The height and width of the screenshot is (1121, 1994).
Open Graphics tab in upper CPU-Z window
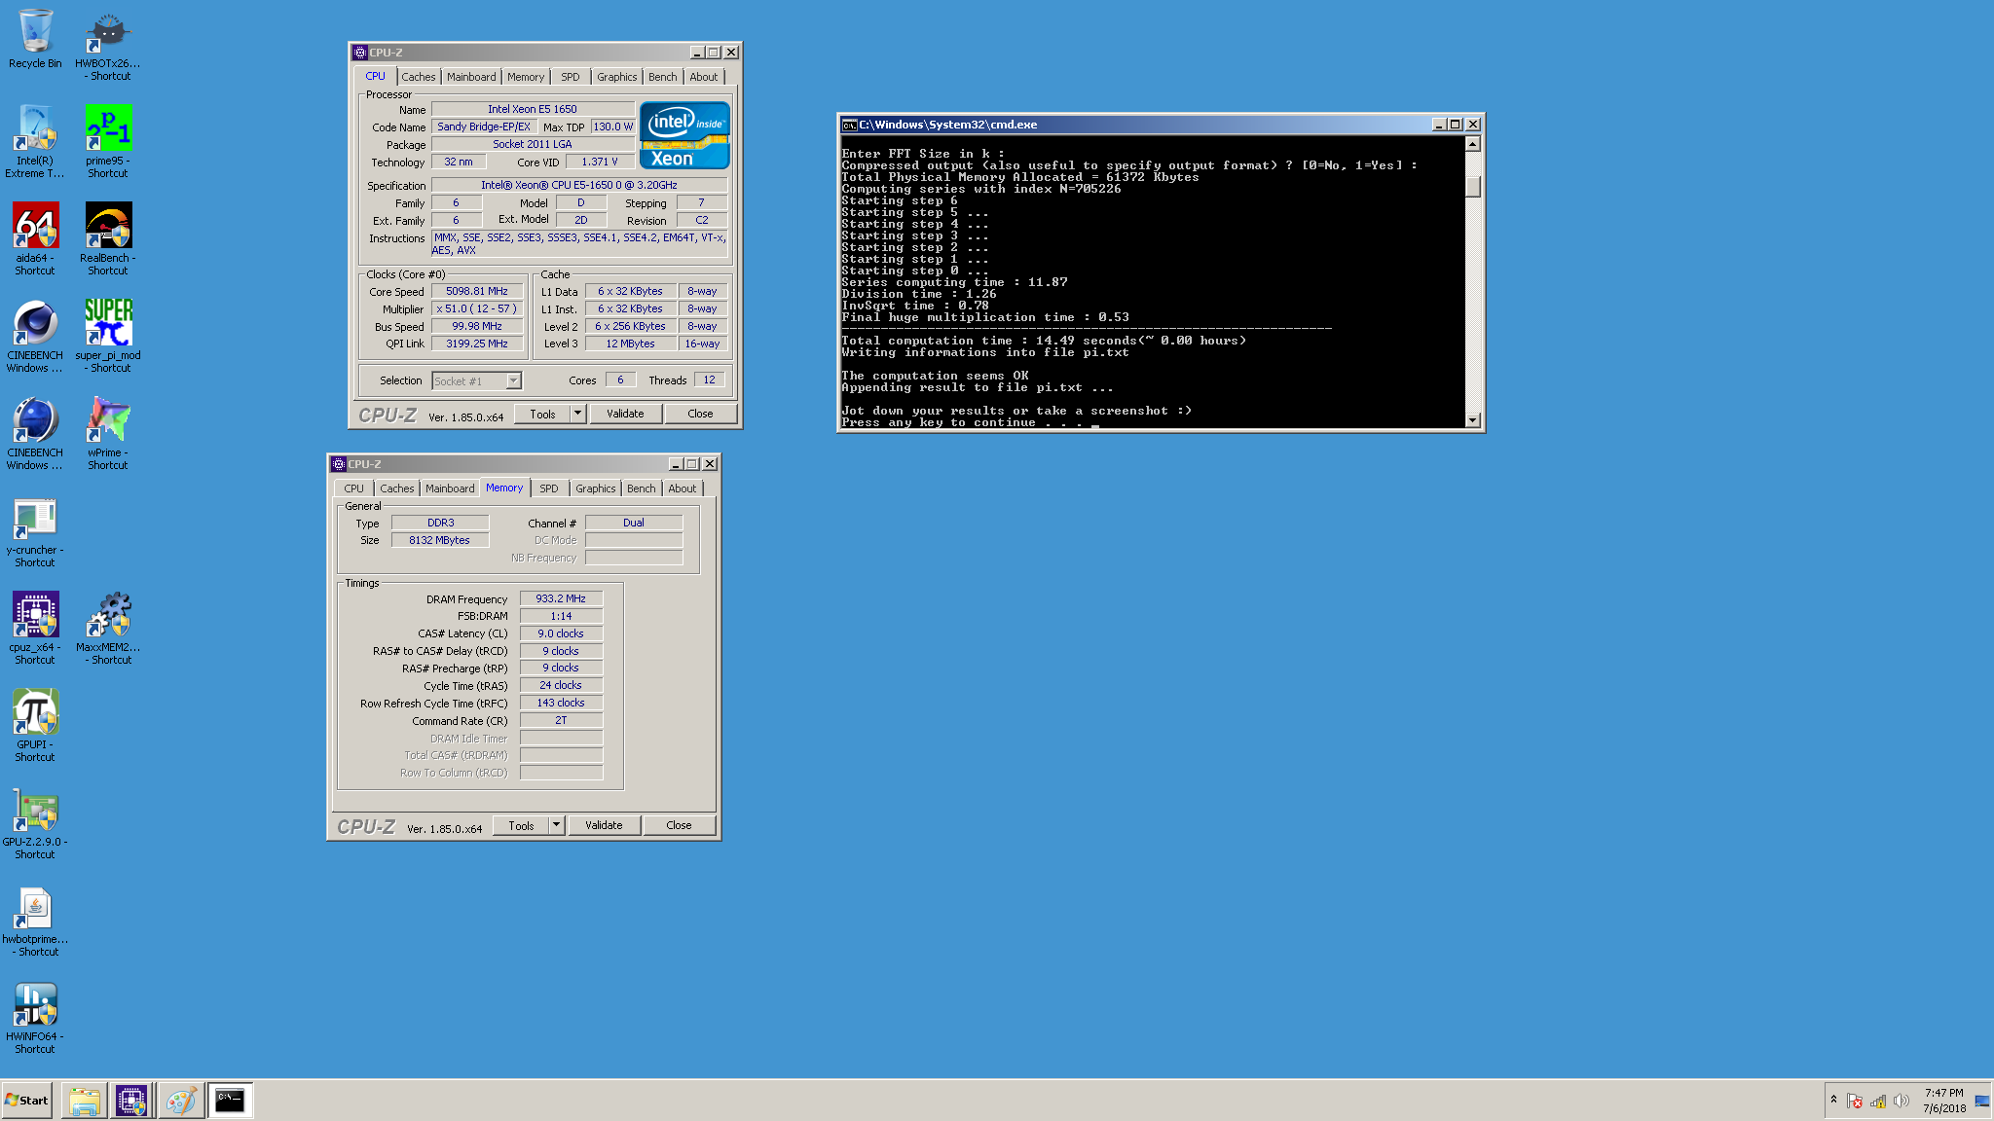(x=617, y=77)
